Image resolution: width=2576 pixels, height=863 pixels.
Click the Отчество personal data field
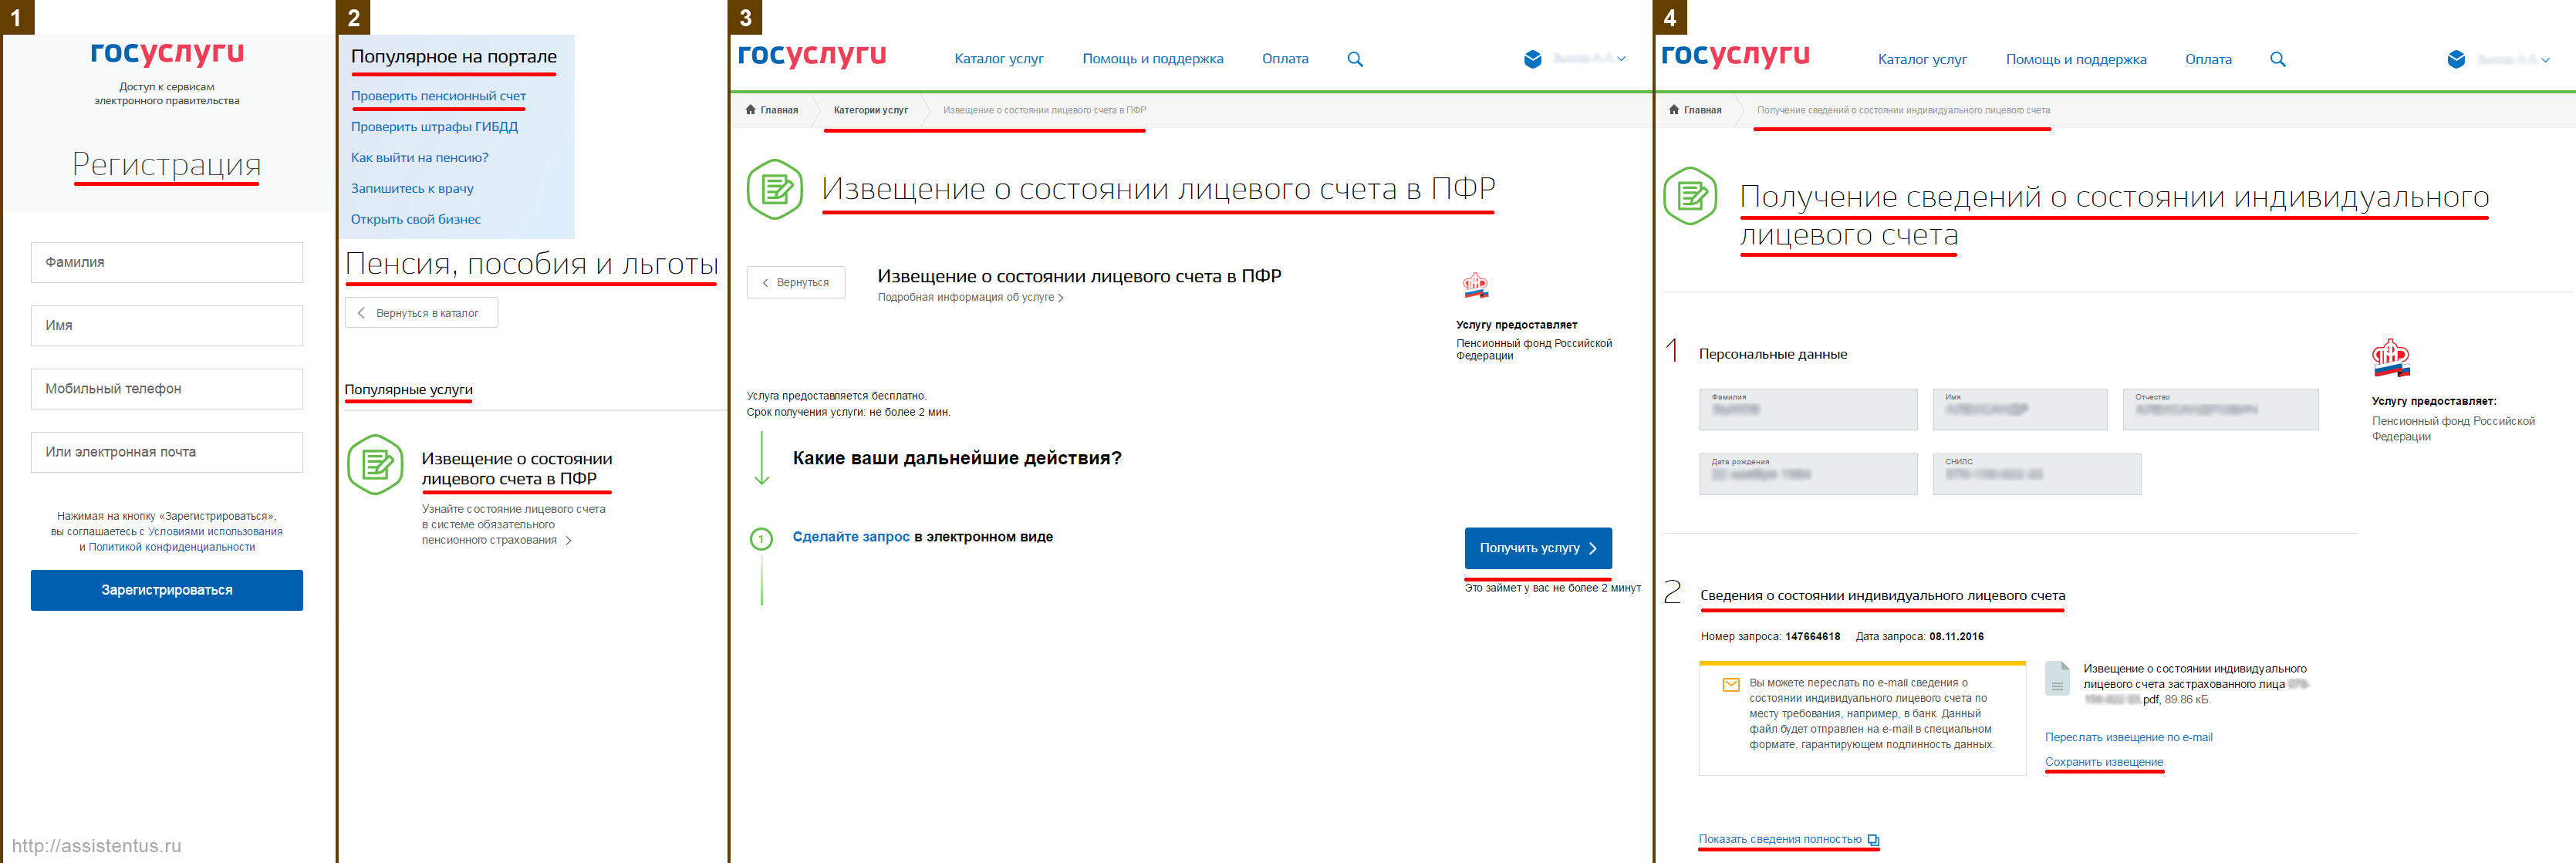click(2220, 409)
